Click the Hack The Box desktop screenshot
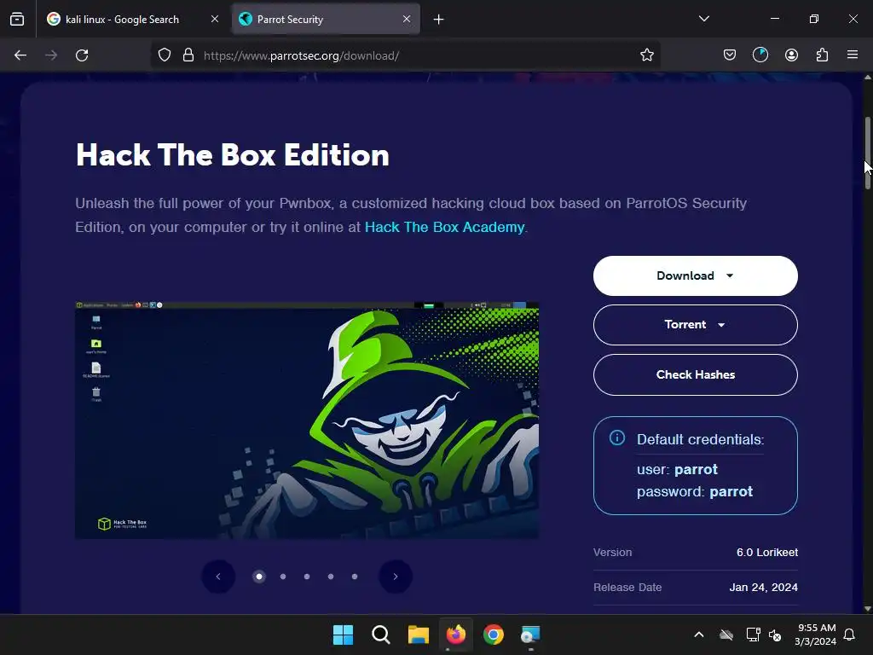Image resolution: width=873 pixels, height=655 pixels. click(307, 420)
